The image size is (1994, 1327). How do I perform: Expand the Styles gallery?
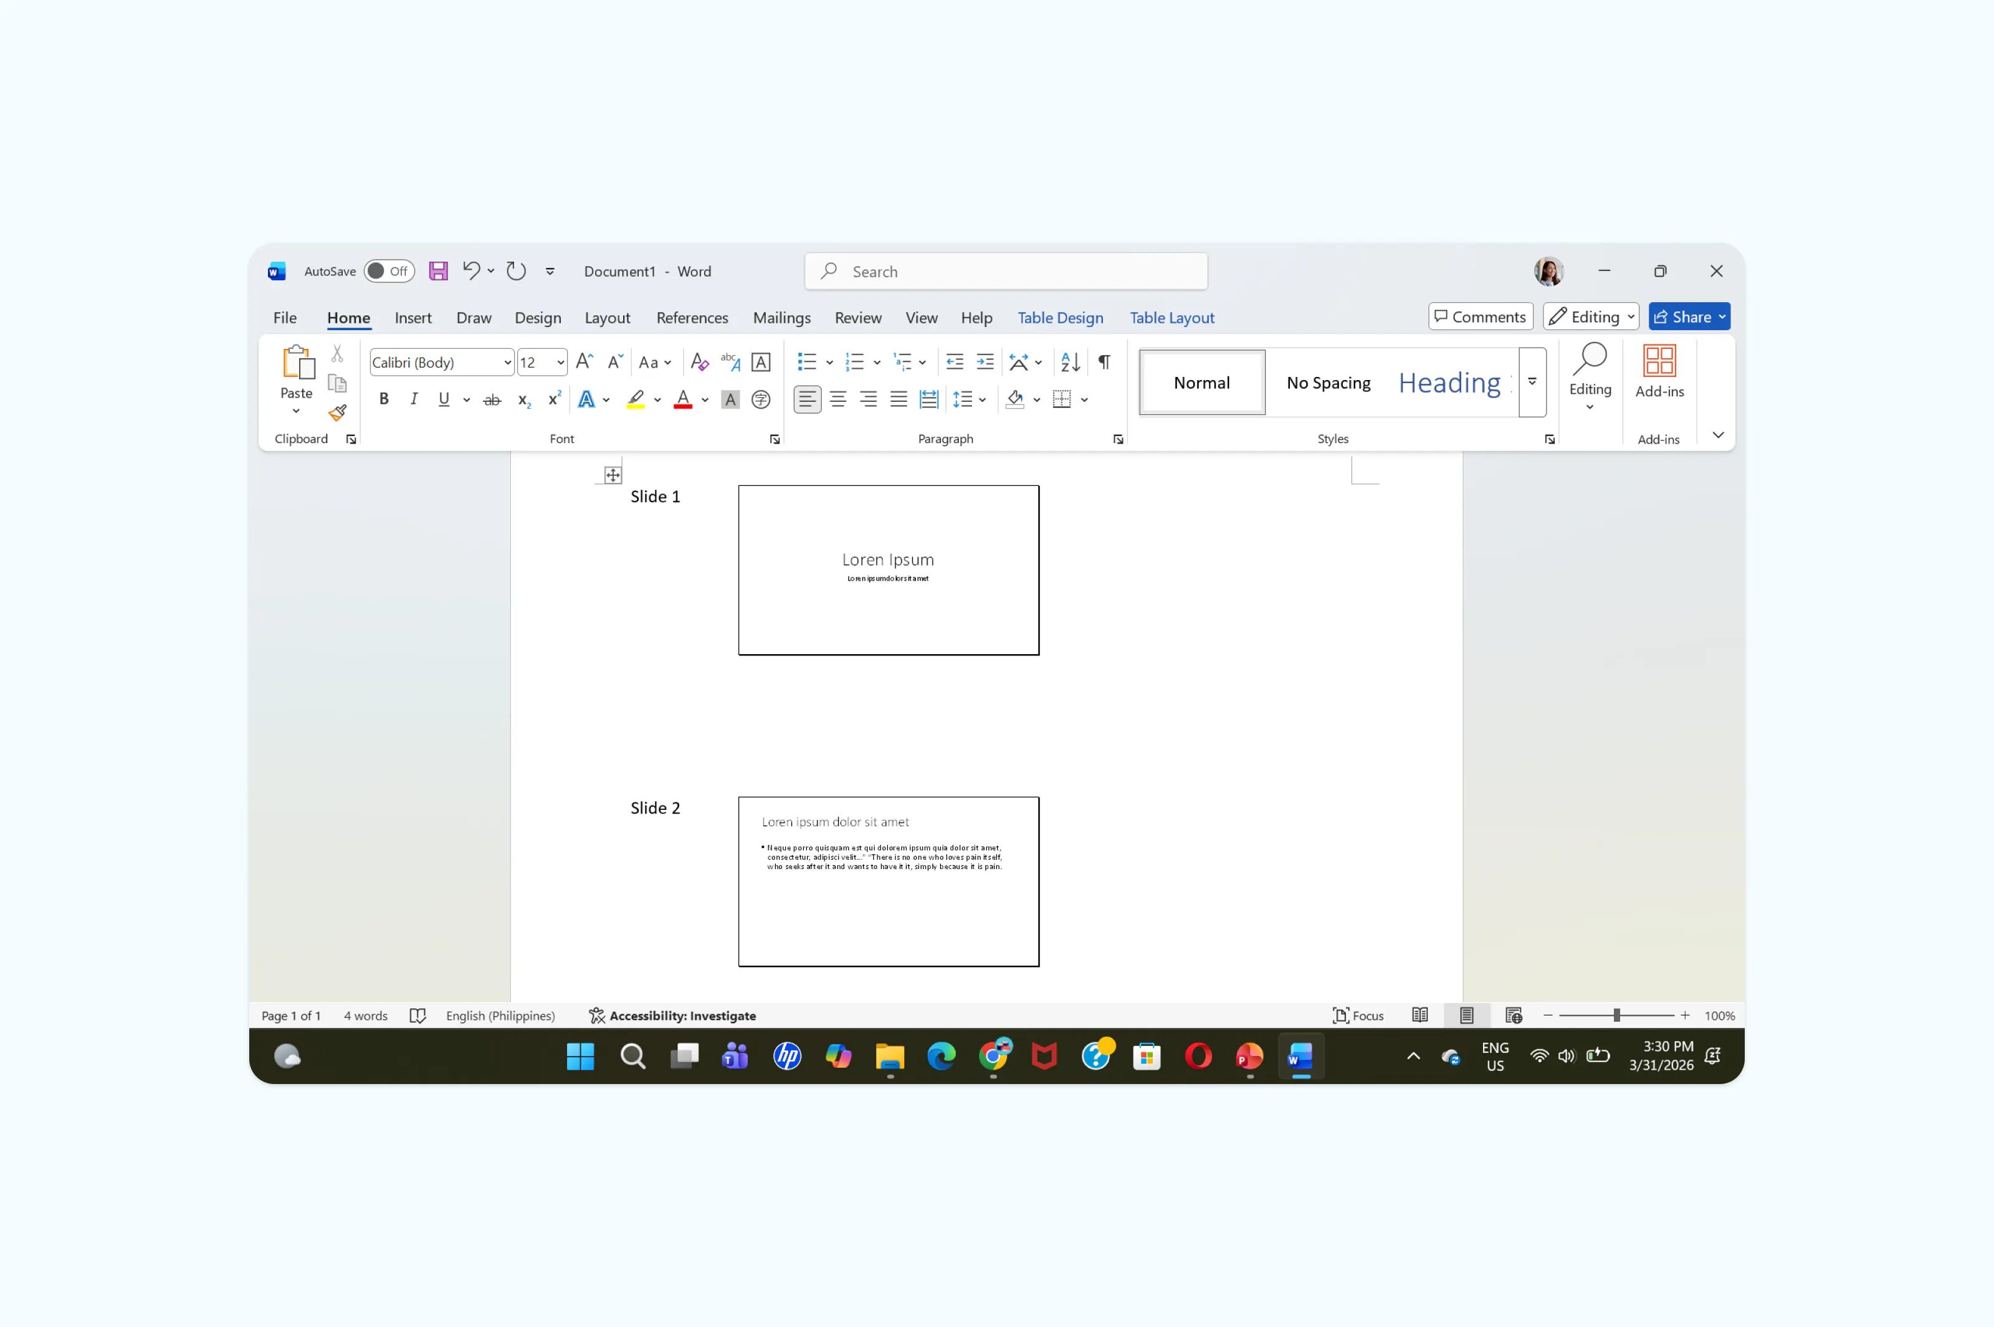click(1532, 383)
